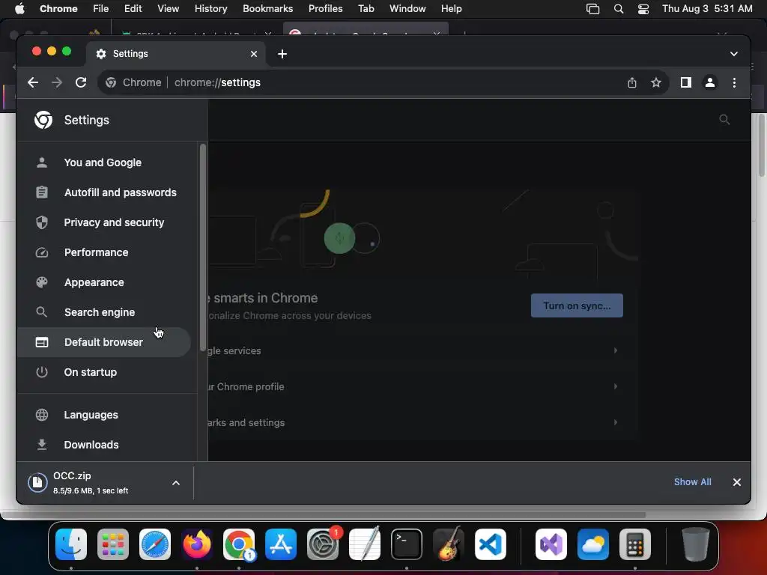The height and width of the screenshot is (575, 767).
Task: Open the side panel icon
Action: (686, 82)
